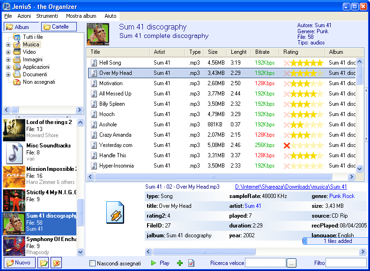Click Symphony Of Enchanted cover thumbnail
This screenshot has width=370, height=271.
[x=14, y=246]
